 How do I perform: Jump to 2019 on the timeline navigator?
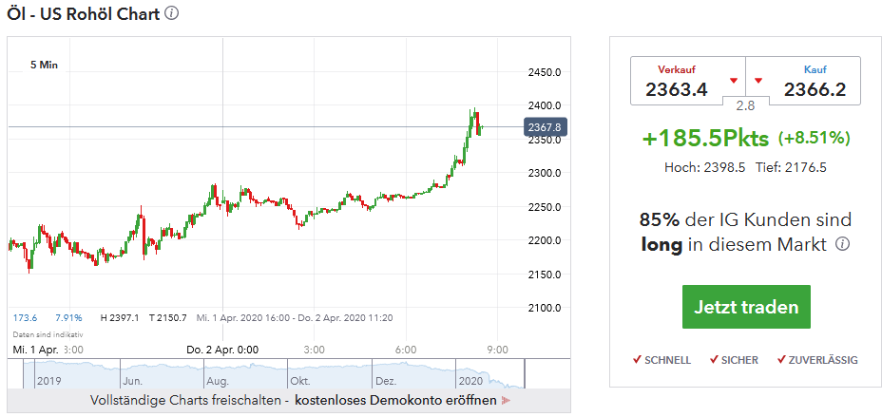[x=48, y=380]
